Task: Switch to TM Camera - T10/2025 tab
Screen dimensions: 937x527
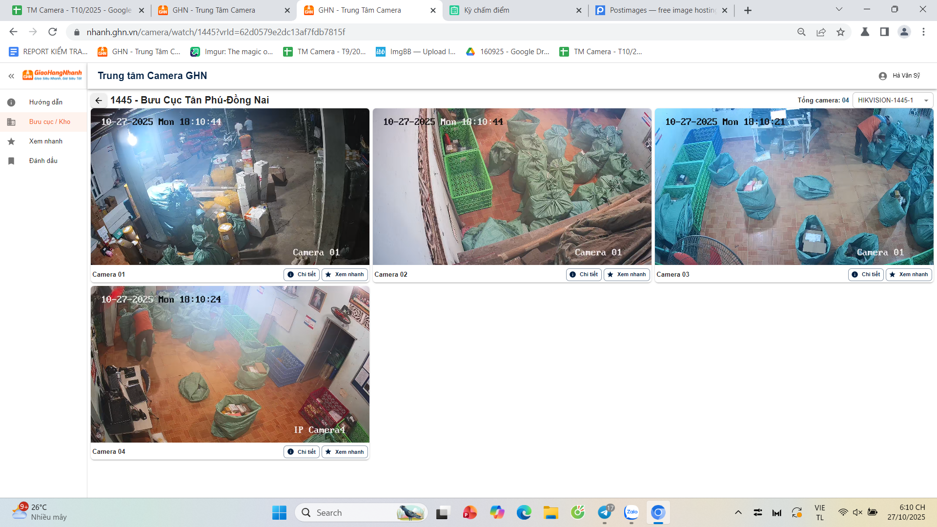Action: click(x=78, y=10)
